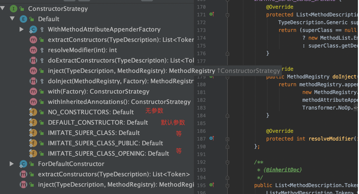Click the field icon beside NO_CONSTRUCTORS
Screen dimensions: 359x194
pyautogui.click(x=33, y=112)
